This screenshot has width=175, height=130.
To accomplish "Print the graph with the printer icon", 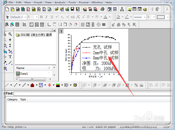I will (x=103, y=9).
